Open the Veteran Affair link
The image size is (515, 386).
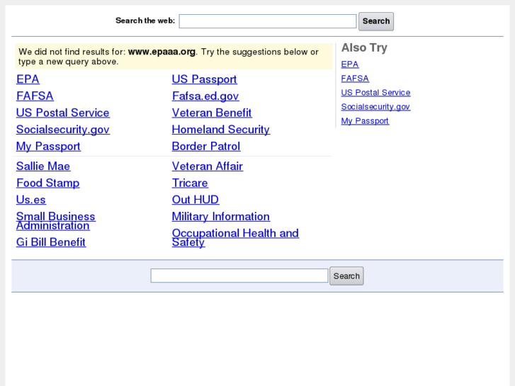coord(207,166)
